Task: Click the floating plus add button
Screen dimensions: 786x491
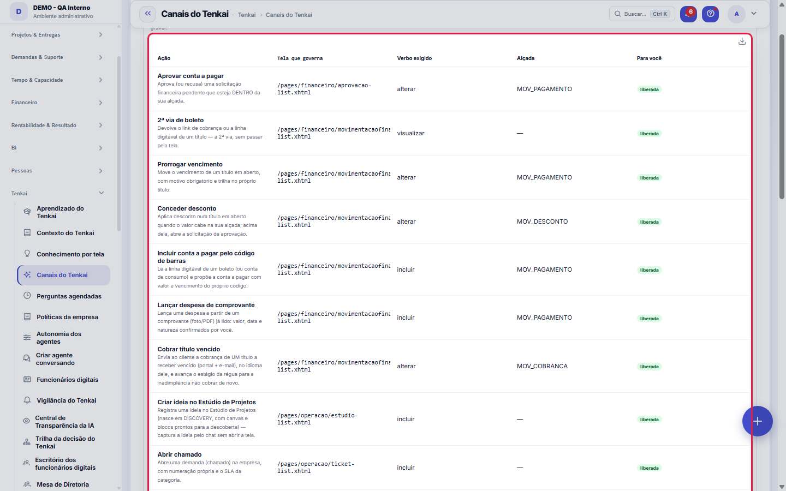Action: click(757, 421)
